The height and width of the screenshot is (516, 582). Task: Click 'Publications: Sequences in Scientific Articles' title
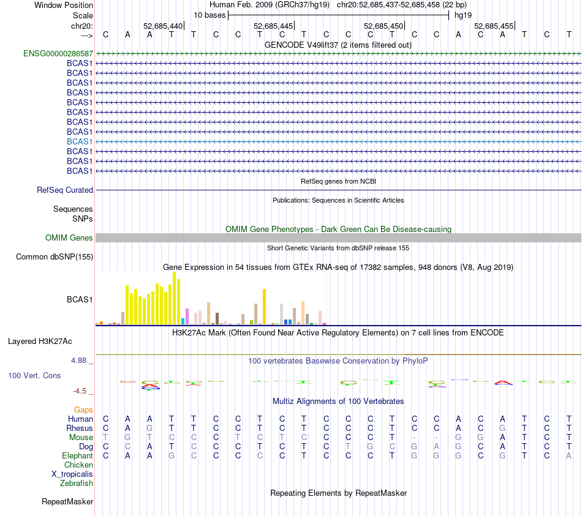pyautogui.click(x=338, y=200)
